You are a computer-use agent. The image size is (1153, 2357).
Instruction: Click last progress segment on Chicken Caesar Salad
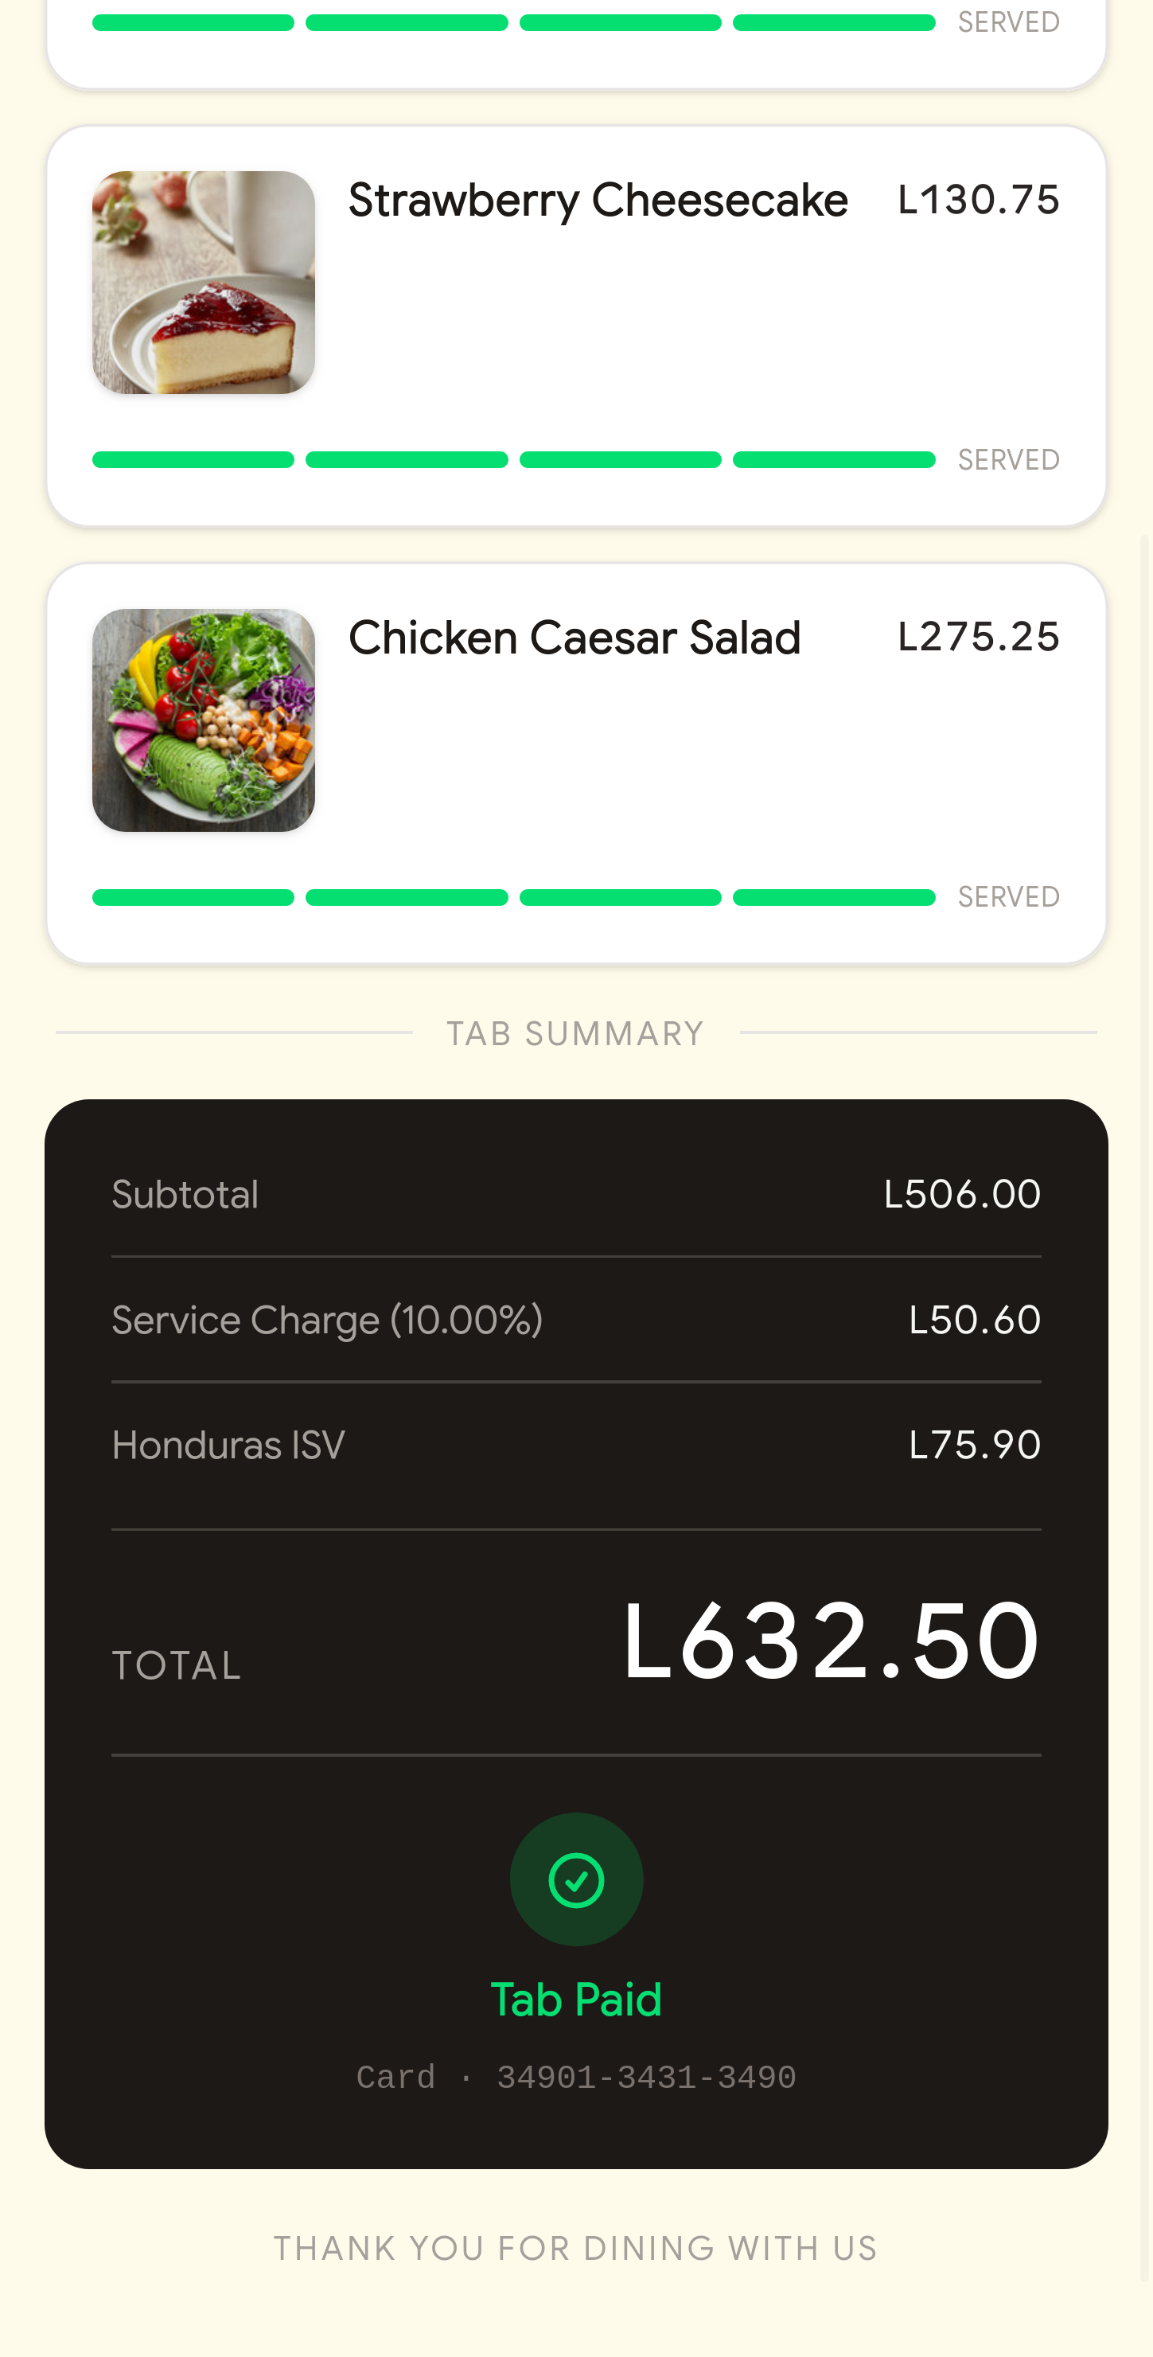(x=833, y=898)
